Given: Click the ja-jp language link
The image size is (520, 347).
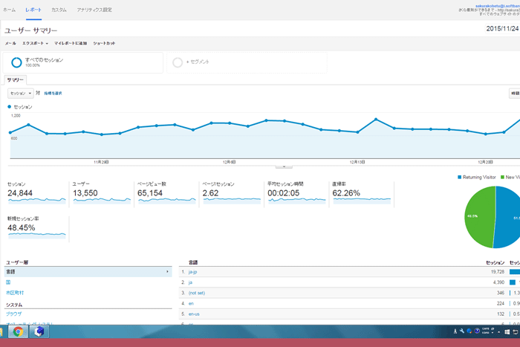Looking at the screenshot, I should click(193, 272).
